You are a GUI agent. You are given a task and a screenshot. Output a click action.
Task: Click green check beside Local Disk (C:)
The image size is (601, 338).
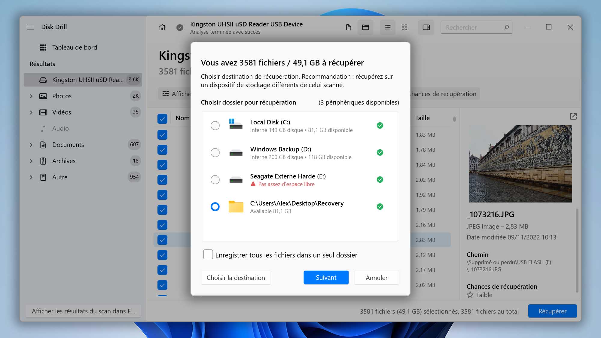380,126
